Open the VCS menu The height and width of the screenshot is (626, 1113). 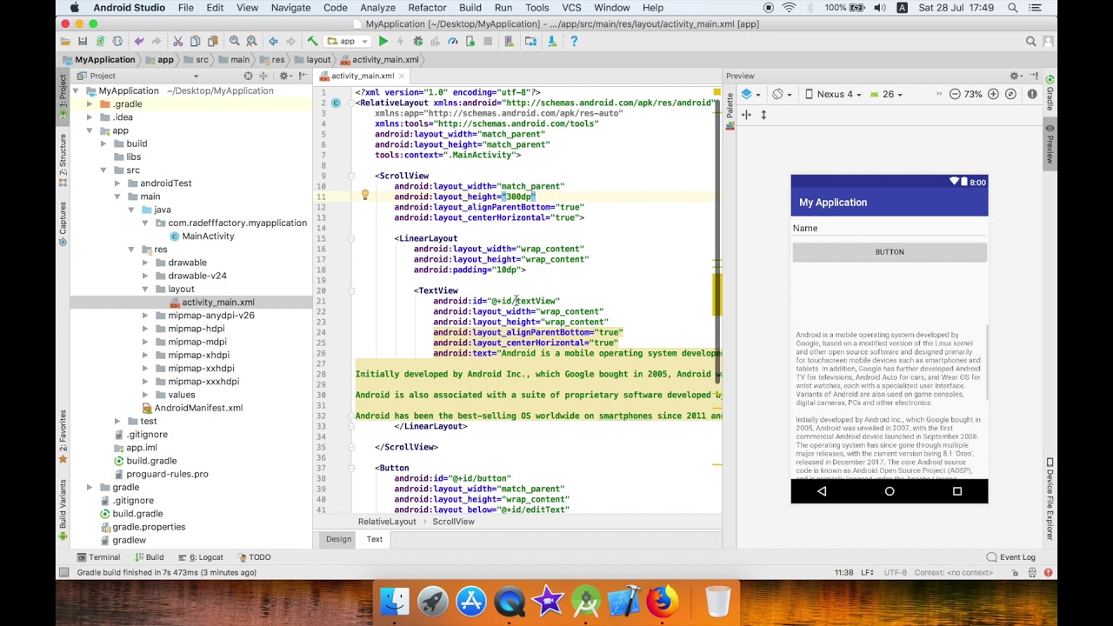[x=571, y=8]
